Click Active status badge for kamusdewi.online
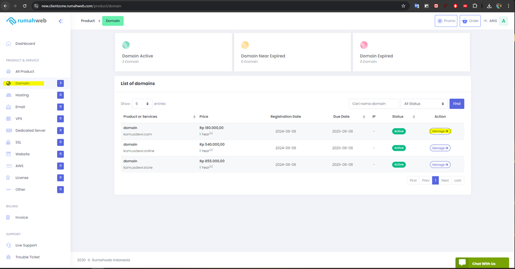This screenshot has height=269, width=515. tap(399, 148)
